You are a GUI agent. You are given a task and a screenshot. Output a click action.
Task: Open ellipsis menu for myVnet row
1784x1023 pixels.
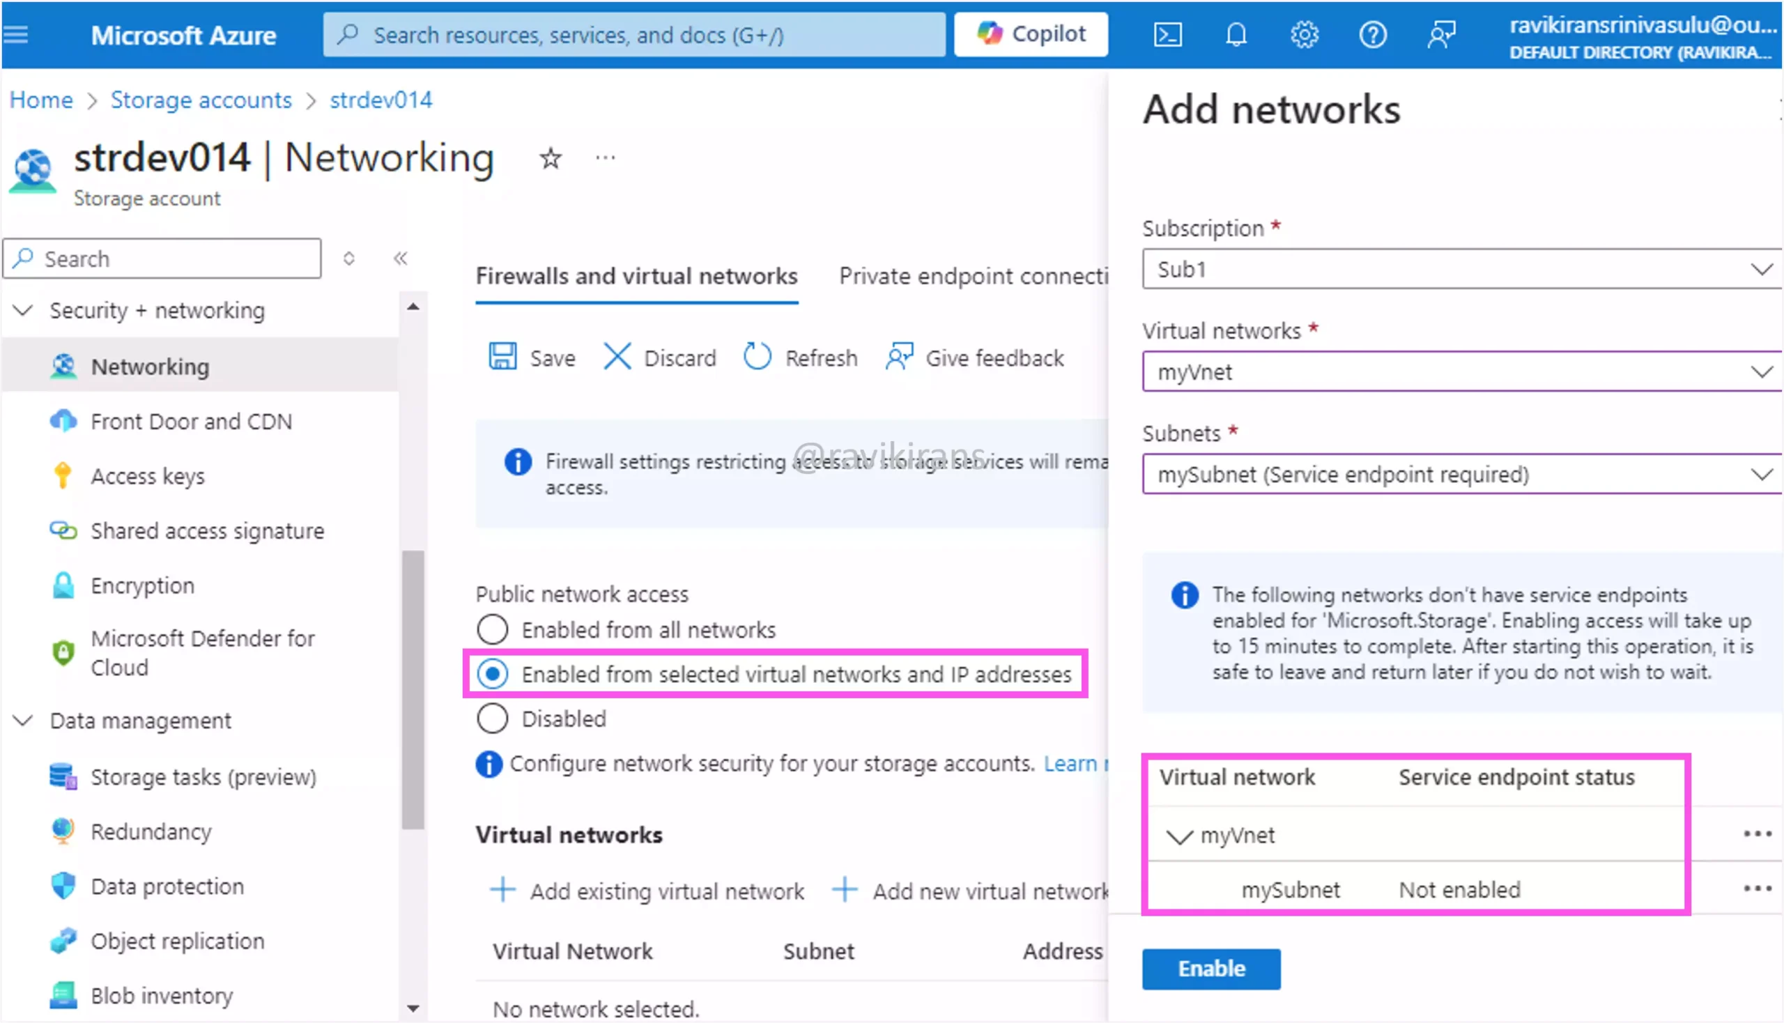[1758, 835]
